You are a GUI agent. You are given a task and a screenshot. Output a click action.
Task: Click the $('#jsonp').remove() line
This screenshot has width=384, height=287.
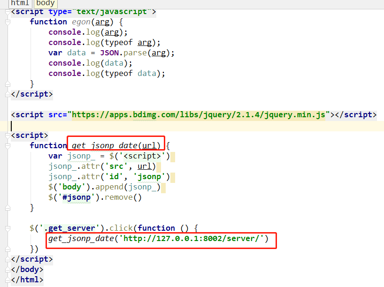point(95,197)
